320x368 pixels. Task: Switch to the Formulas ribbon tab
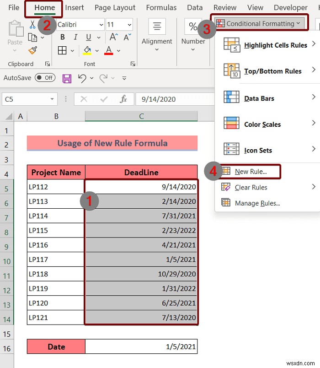click(161, 8)
